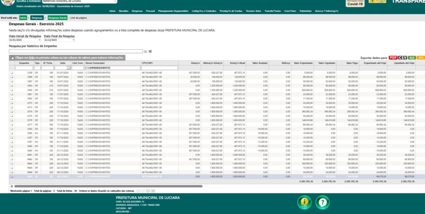The width and height of the screenshot is (425, 214).
Task: Click the Link da página text
Action: [x=78, y=18]
